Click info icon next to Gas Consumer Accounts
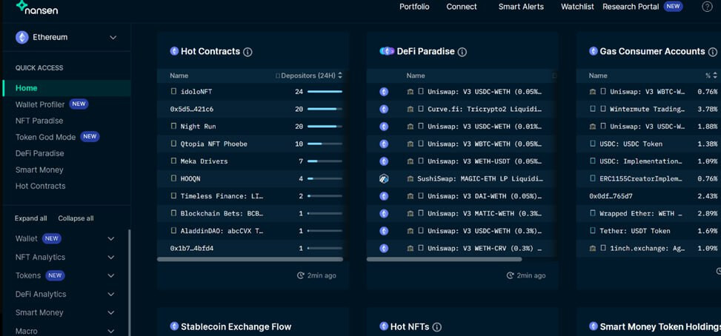Image resolution: width=721 pixels, height=336 pixels. point(713,52)
